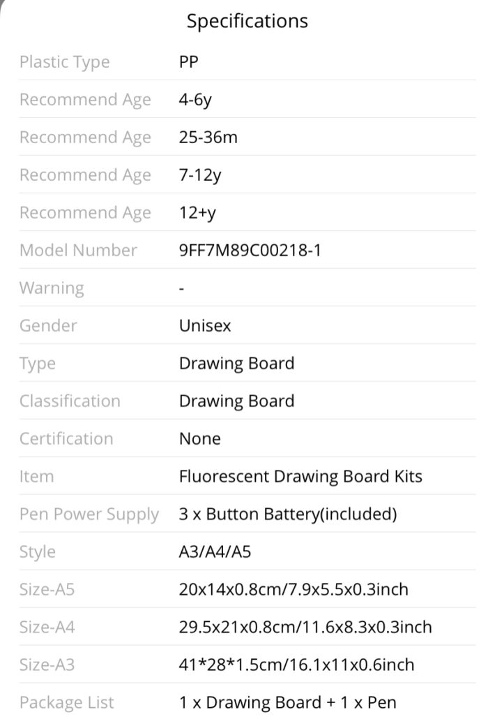
Task: Tap Fluorescent Drawing Board Kits item text
Action: click(300, 477)
